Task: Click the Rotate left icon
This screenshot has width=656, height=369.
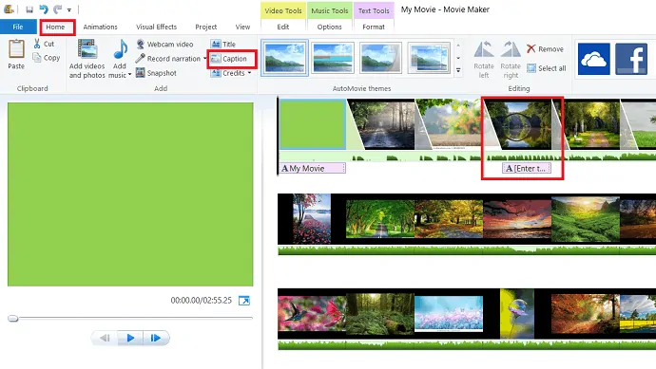Action: [484, 49]
